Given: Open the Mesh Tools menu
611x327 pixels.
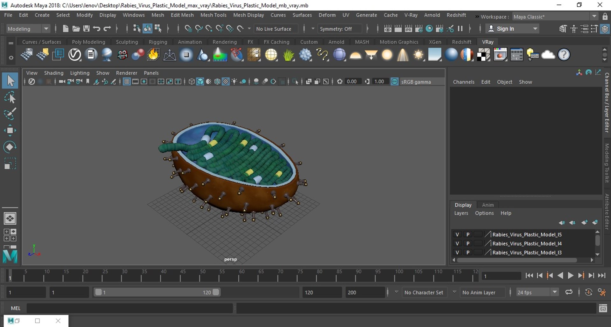Looking at the screenshot, I should tap(213, 15).
